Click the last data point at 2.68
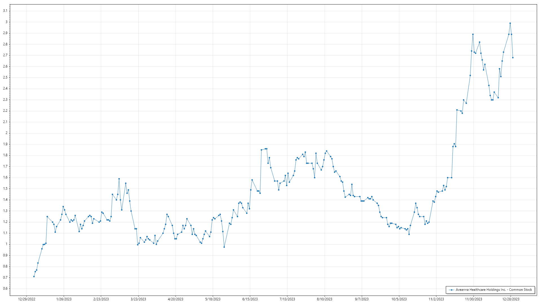 [x=513, y=58]
